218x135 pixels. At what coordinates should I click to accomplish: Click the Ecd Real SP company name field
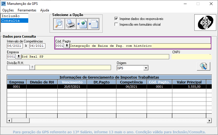95,57
